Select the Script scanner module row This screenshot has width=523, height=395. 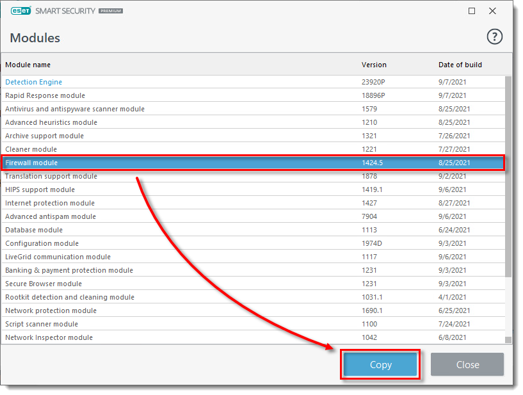[253, 325]
